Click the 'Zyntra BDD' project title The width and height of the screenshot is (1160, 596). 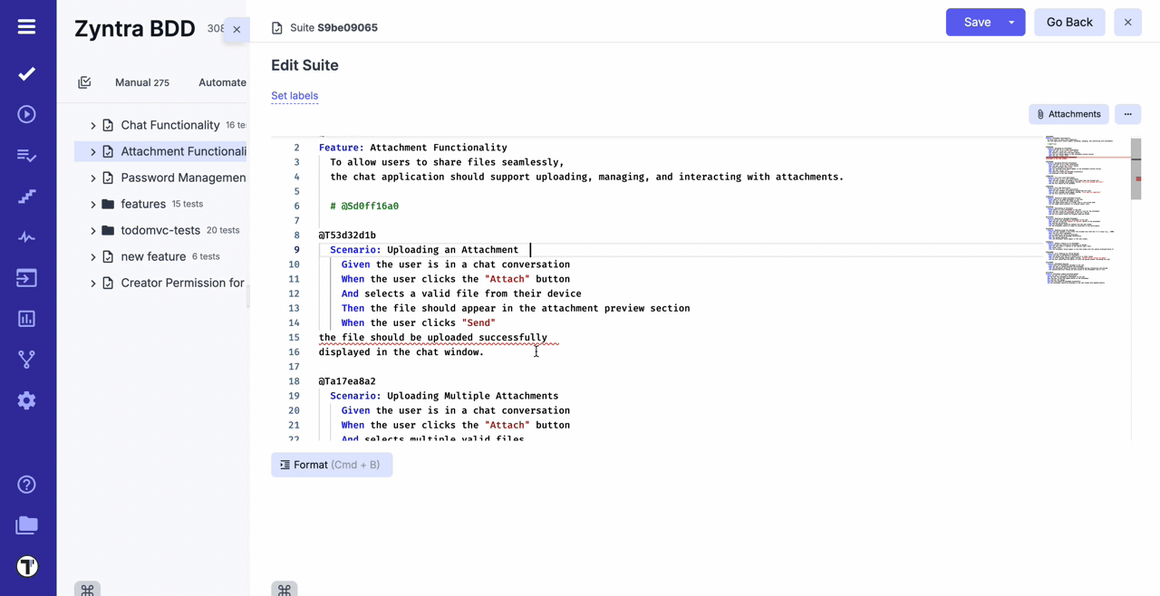(135, 28)
